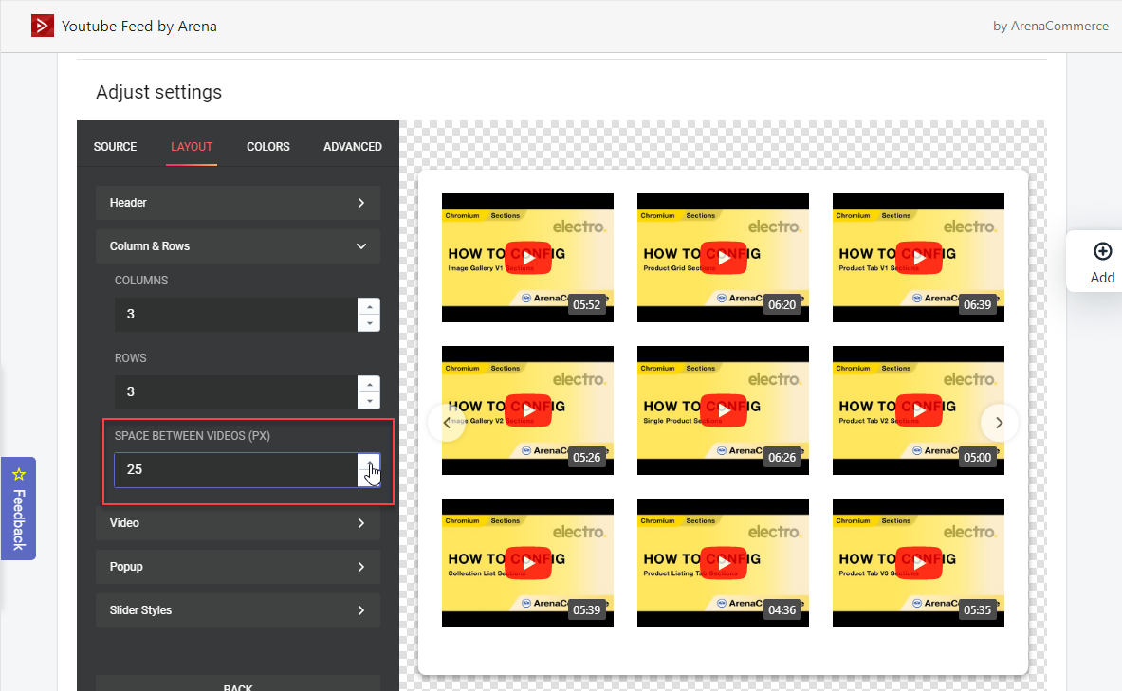This screenshot has height=691, width=1122.
Task: Click the Adjust settings heading
Action: tap(158, 92)
